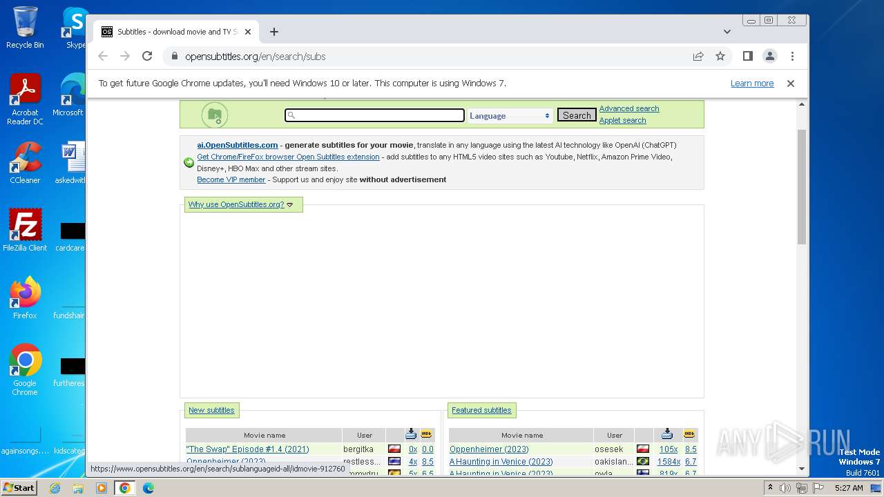Click the scrollbar down arrow
Screen dimensions: 884x497
pyautogui.click(x=802, y=469)
